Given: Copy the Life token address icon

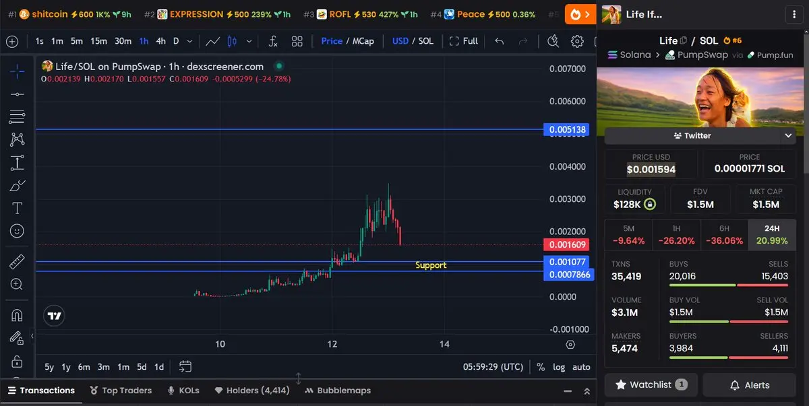Looking at the screenshot, I should (x=684, y=40).
